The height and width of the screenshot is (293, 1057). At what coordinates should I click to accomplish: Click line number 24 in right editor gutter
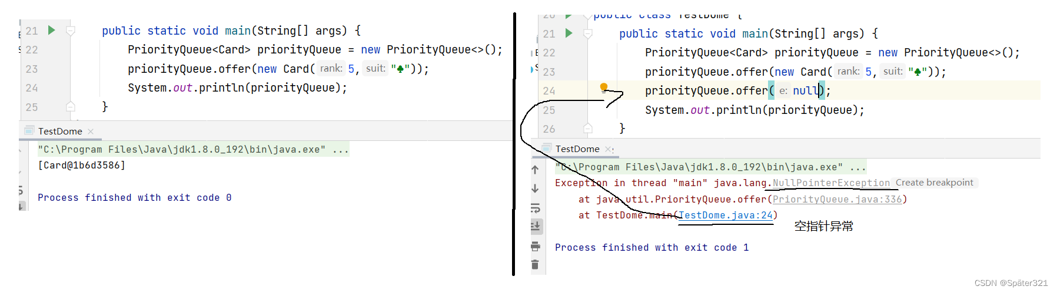pos(549,90)
